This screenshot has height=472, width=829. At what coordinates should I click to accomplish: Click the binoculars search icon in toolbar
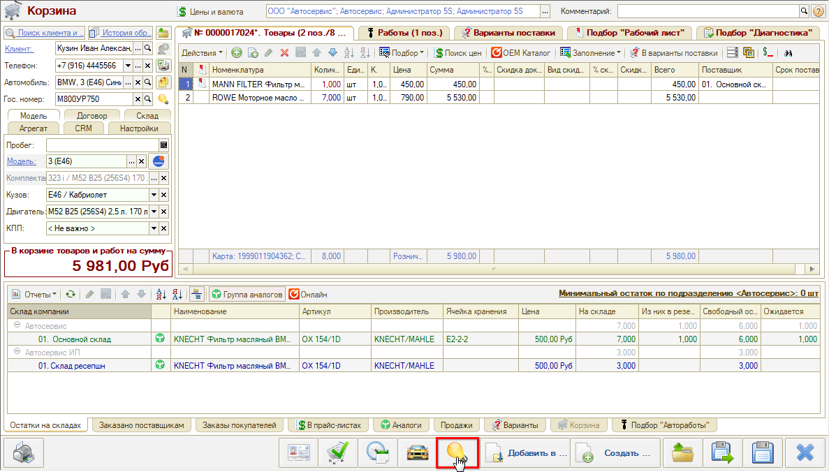[x=788, y=53]
